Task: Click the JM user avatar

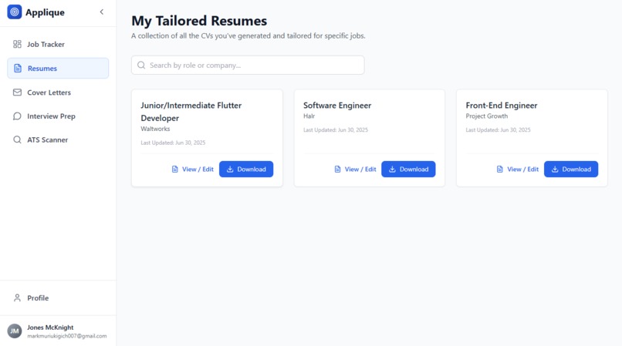Action: tap(15, 331)
